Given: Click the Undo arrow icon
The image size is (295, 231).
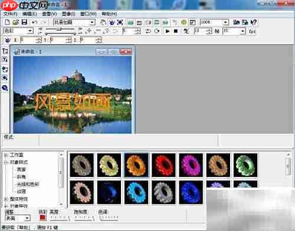Looking at the screenshot, I should 35,22.
